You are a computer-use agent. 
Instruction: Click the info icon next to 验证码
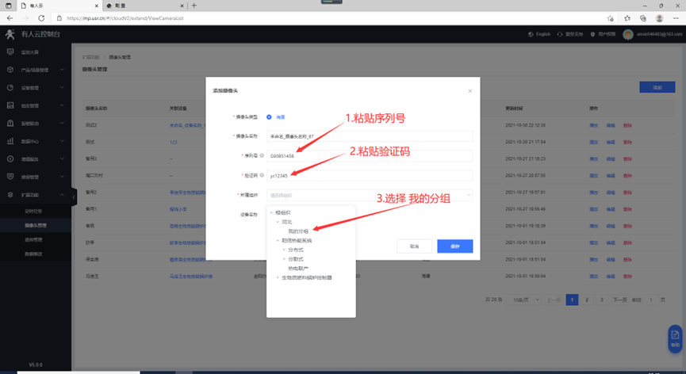coord(262,175)
